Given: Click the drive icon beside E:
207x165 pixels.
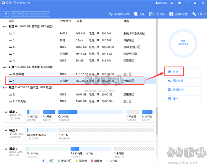Looking at the screenshot, I should pyautogui.click(x=10, y=95).
